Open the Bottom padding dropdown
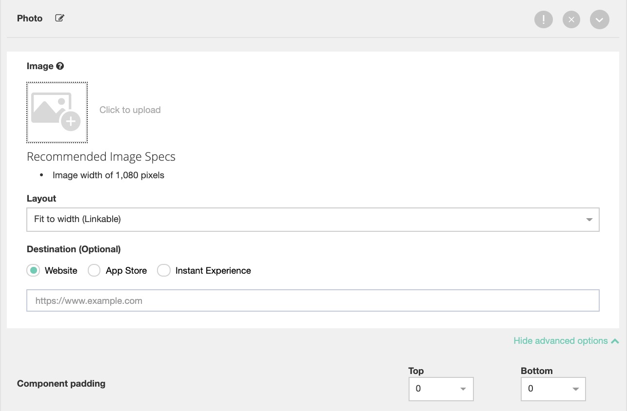The width and height of the screenshot is (627, 411). click(x=553, y=389)
